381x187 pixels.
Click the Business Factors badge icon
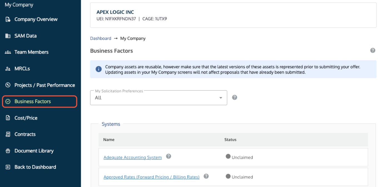point(8,101)
